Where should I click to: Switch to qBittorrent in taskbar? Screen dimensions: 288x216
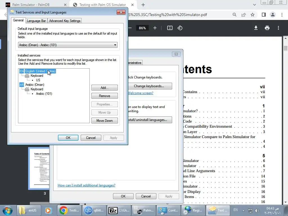pyautogui.click(x=94, y=210)
